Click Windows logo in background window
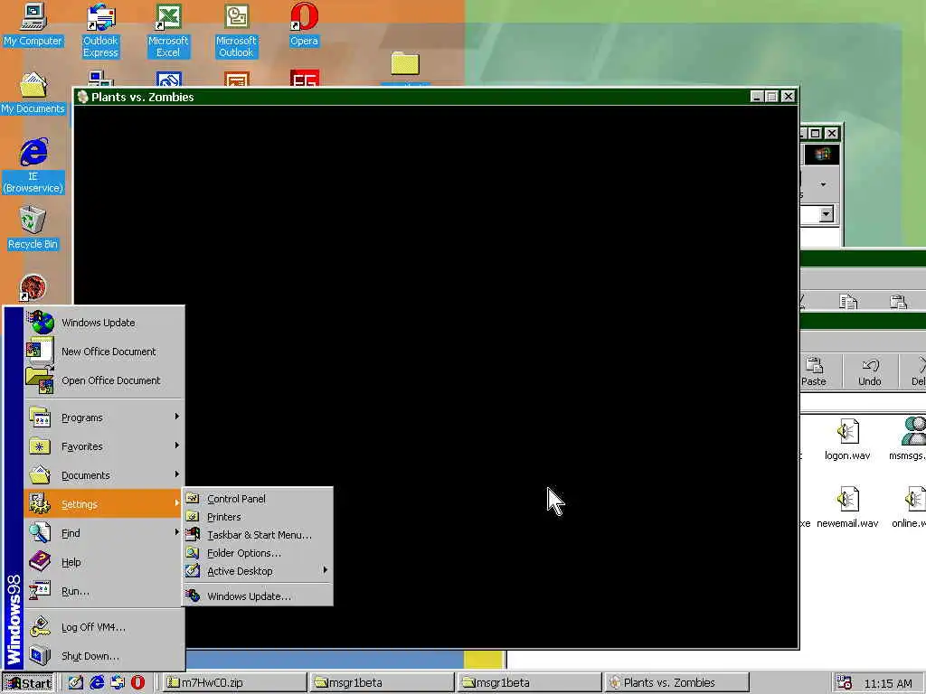926x694 pixels. (821, 155)
